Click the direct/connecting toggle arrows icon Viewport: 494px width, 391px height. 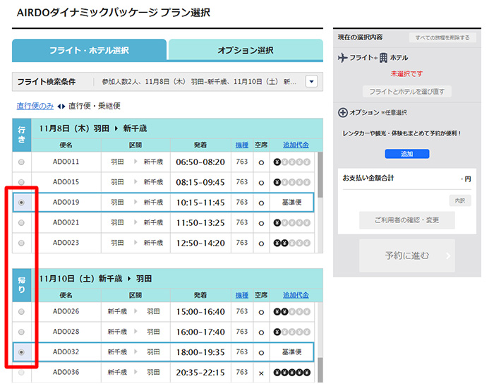click(x=61, y=107)
